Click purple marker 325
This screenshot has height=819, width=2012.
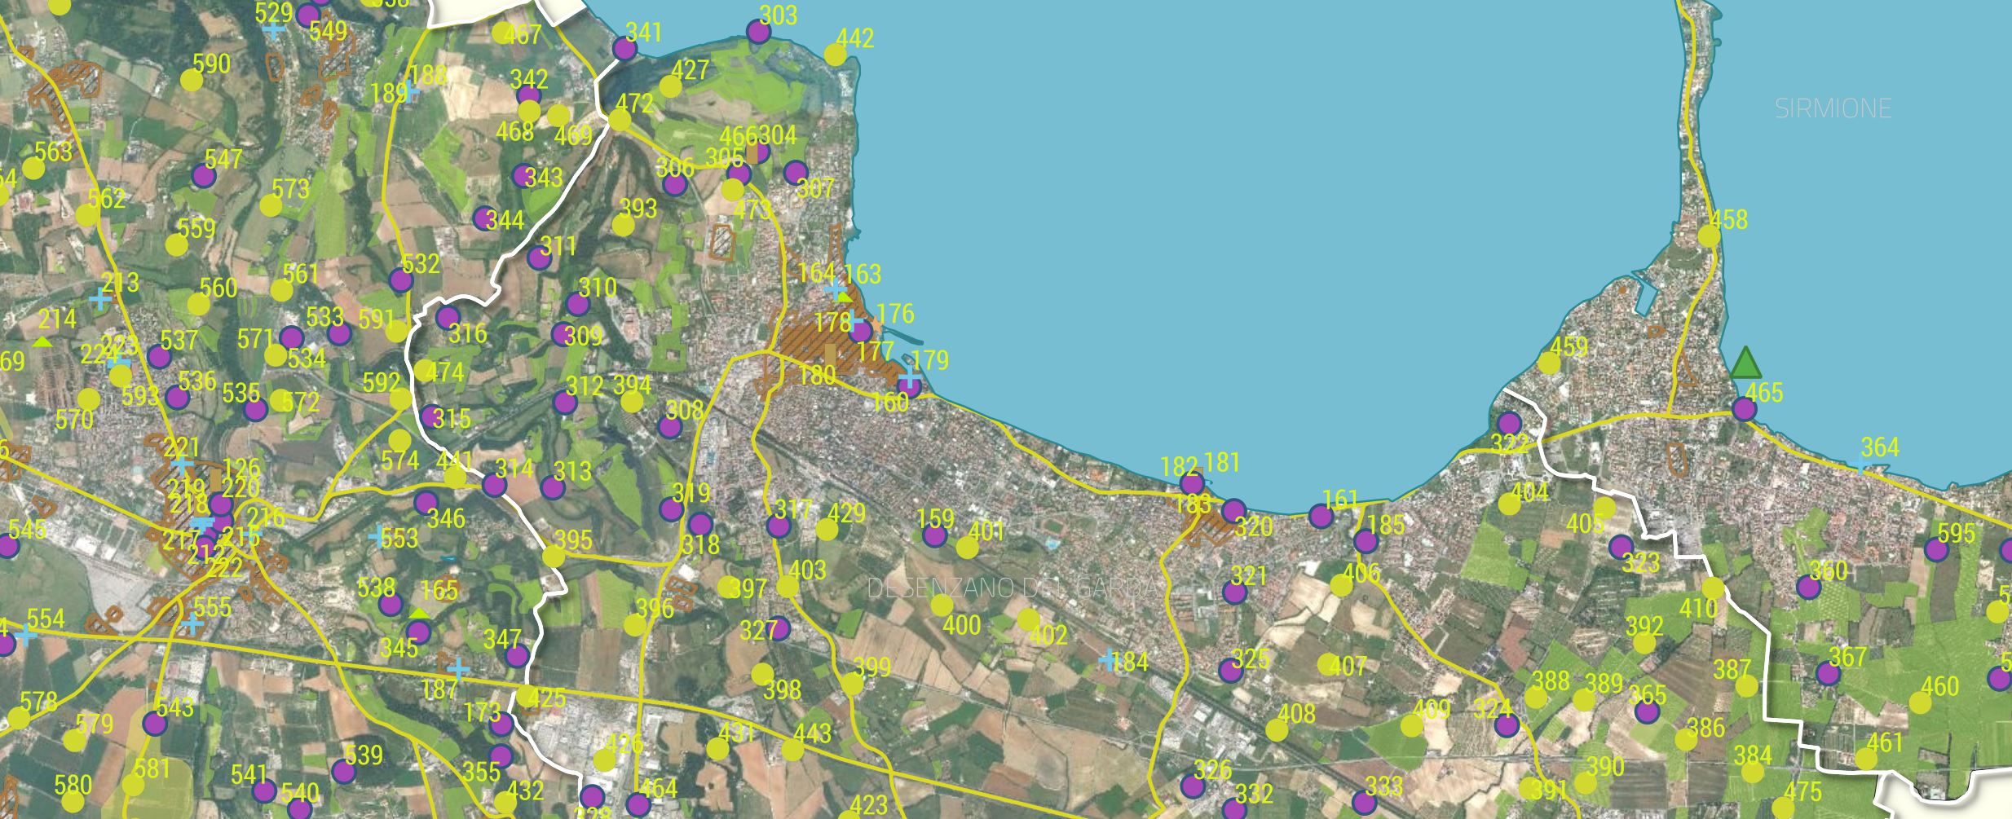1230,671
